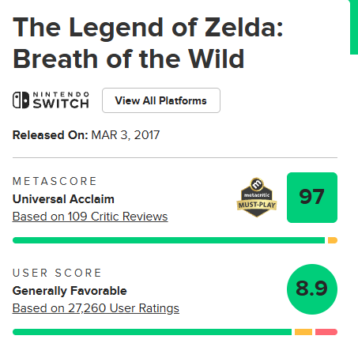Viewport: 358px width, 347px height.
Task: Click the Generally Favorable label
Action: (70, 291)
